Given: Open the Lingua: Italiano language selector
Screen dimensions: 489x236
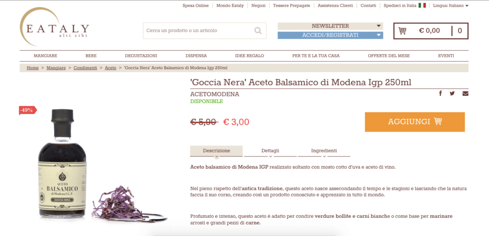Looking at the screenshot, I should point(451,6).
